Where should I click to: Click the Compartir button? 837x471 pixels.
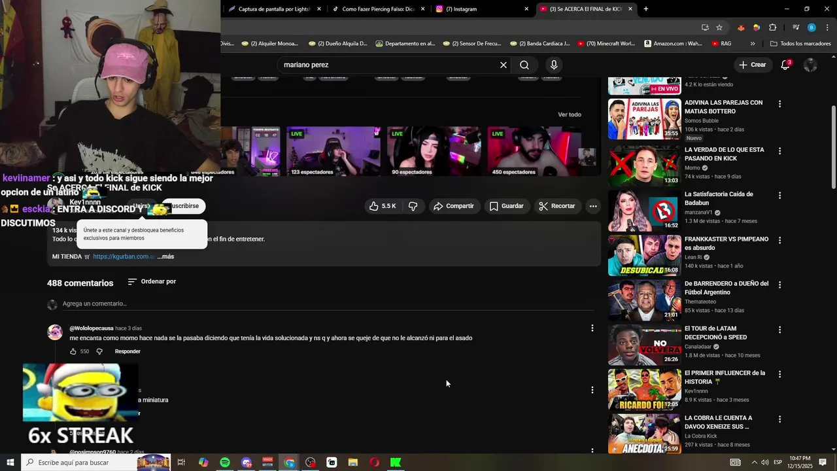pyautogui.click(x=453, y=206)
